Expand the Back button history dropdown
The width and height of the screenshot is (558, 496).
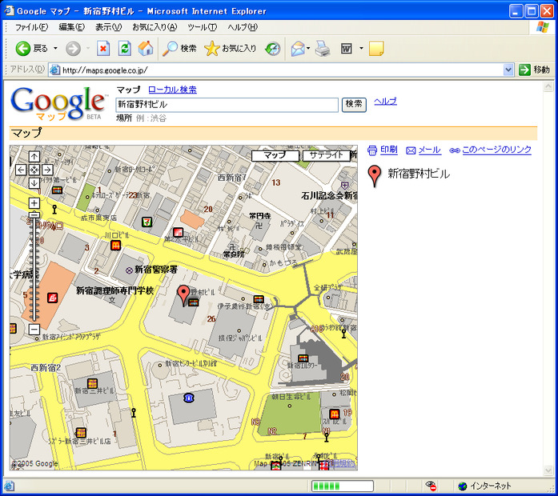[55, 48]
